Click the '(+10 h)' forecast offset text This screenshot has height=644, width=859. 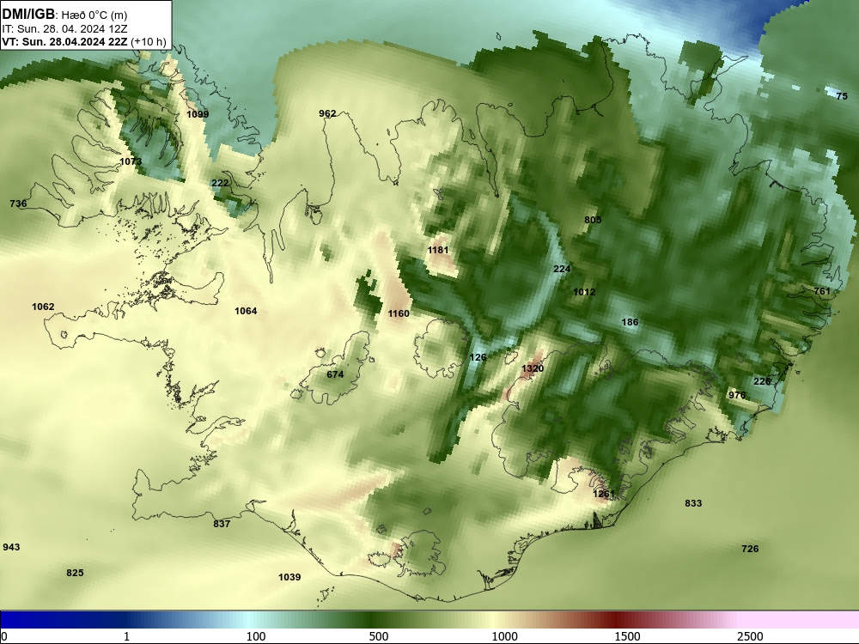click(x=149, y=41)
